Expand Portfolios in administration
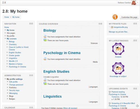The width and height of the screenshot is (140, 109). tap(8, 88)
